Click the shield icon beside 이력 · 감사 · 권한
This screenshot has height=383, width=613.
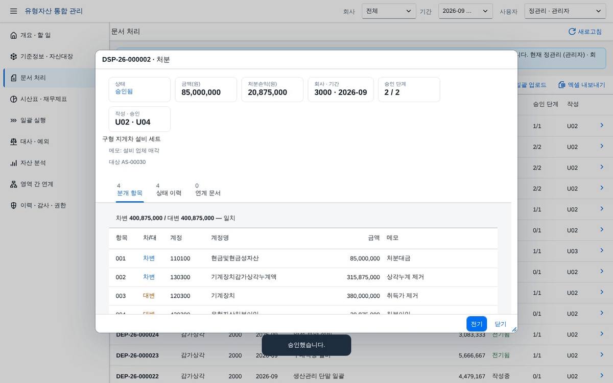click(13, 205)
